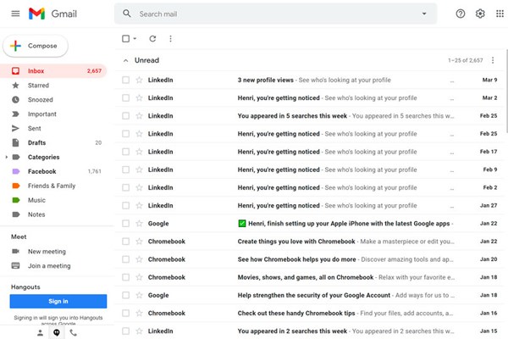Open the Google apps grid icon
The width and height of the screenshot is (508, 339).
(500, 14)
